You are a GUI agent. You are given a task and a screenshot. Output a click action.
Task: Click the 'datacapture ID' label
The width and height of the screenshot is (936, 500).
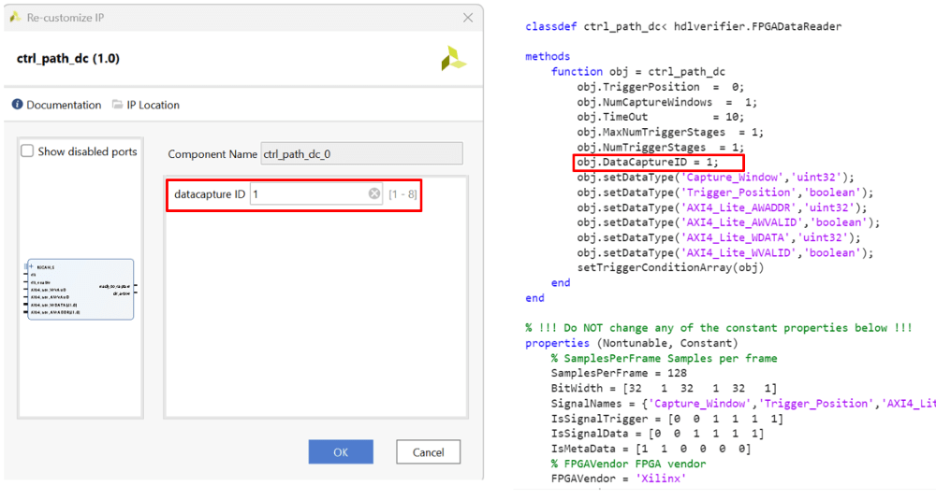(x=210, y=194)
